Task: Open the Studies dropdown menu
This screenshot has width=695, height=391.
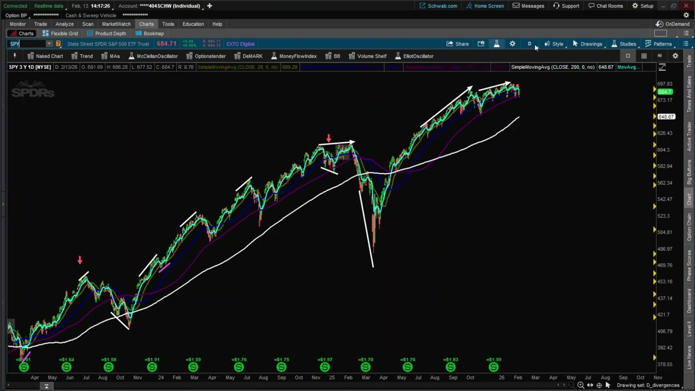Action: [623, 44]
